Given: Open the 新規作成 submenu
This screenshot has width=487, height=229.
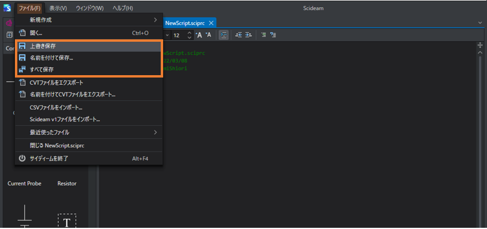Looking at the screenshot, I should [x=88, y=20].
